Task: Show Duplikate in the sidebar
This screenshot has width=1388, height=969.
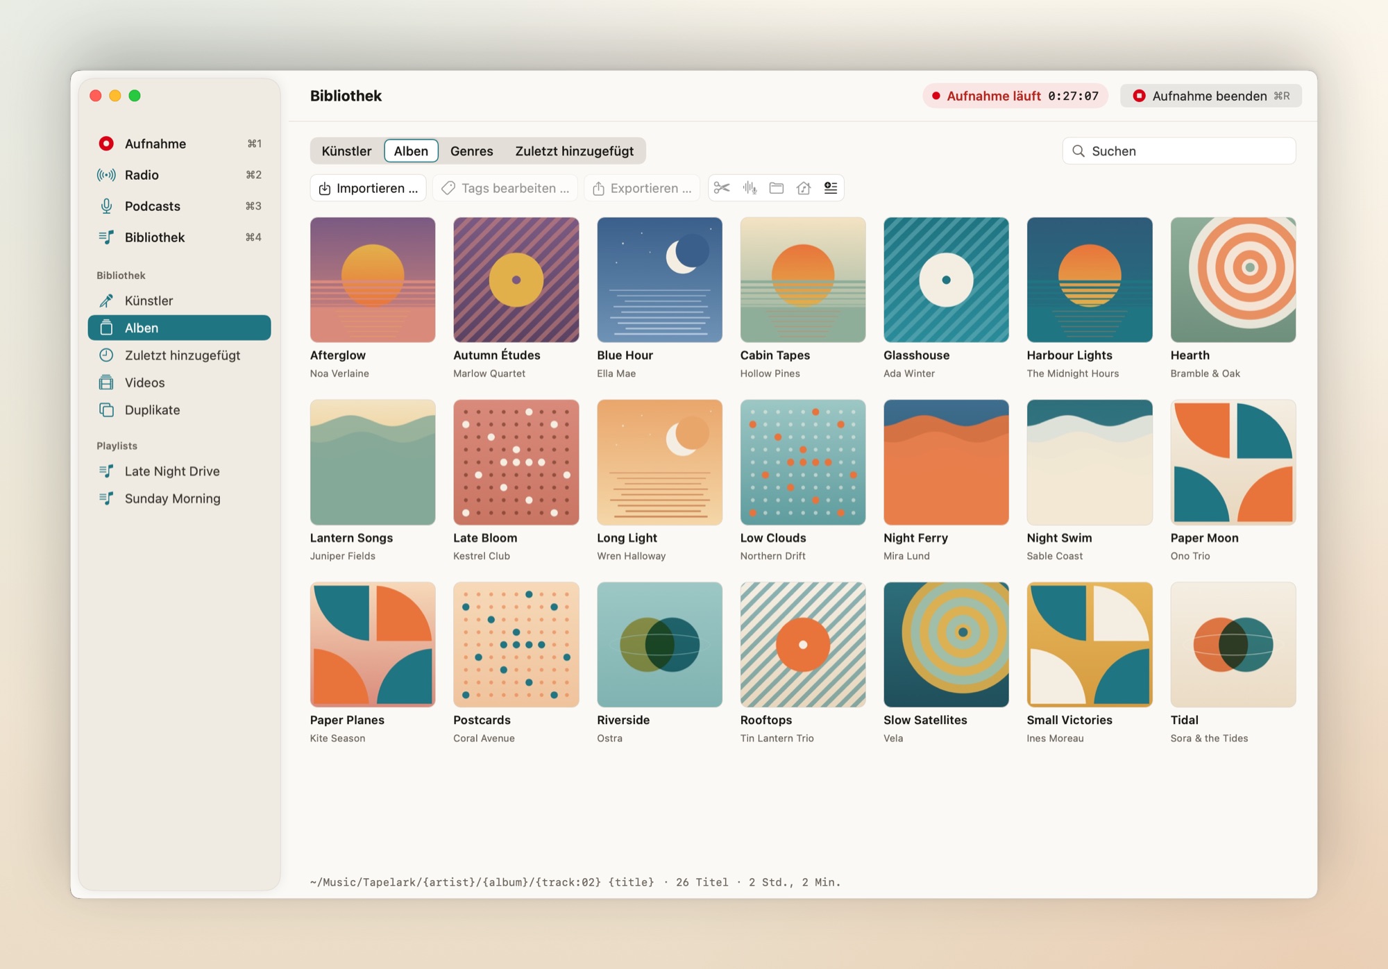Action: (179, 410)
